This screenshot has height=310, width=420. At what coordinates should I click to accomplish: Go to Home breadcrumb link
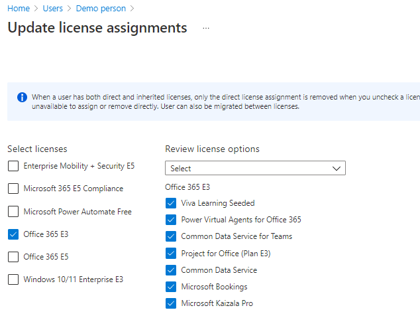coord(18,9)
